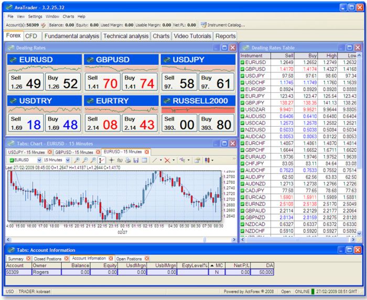Expand chart toolbar overflow chevron
Image resolution: width=367 pixels, height=300 pixels.
[x=234, y=159]
